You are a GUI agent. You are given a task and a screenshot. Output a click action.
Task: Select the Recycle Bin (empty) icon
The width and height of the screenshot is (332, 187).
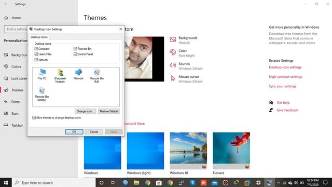[x=41, y=94]
